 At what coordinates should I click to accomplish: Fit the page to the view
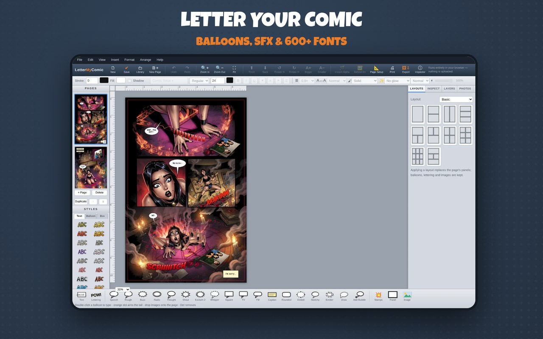click(x=234, y=69)
